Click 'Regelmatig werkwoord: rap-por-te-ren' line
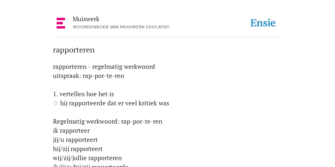The height and width of the screenshot is (167, 335). (x=108, y=121)
